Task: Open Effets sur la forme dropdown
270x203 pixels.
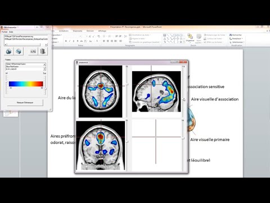Action: point(214,42)
